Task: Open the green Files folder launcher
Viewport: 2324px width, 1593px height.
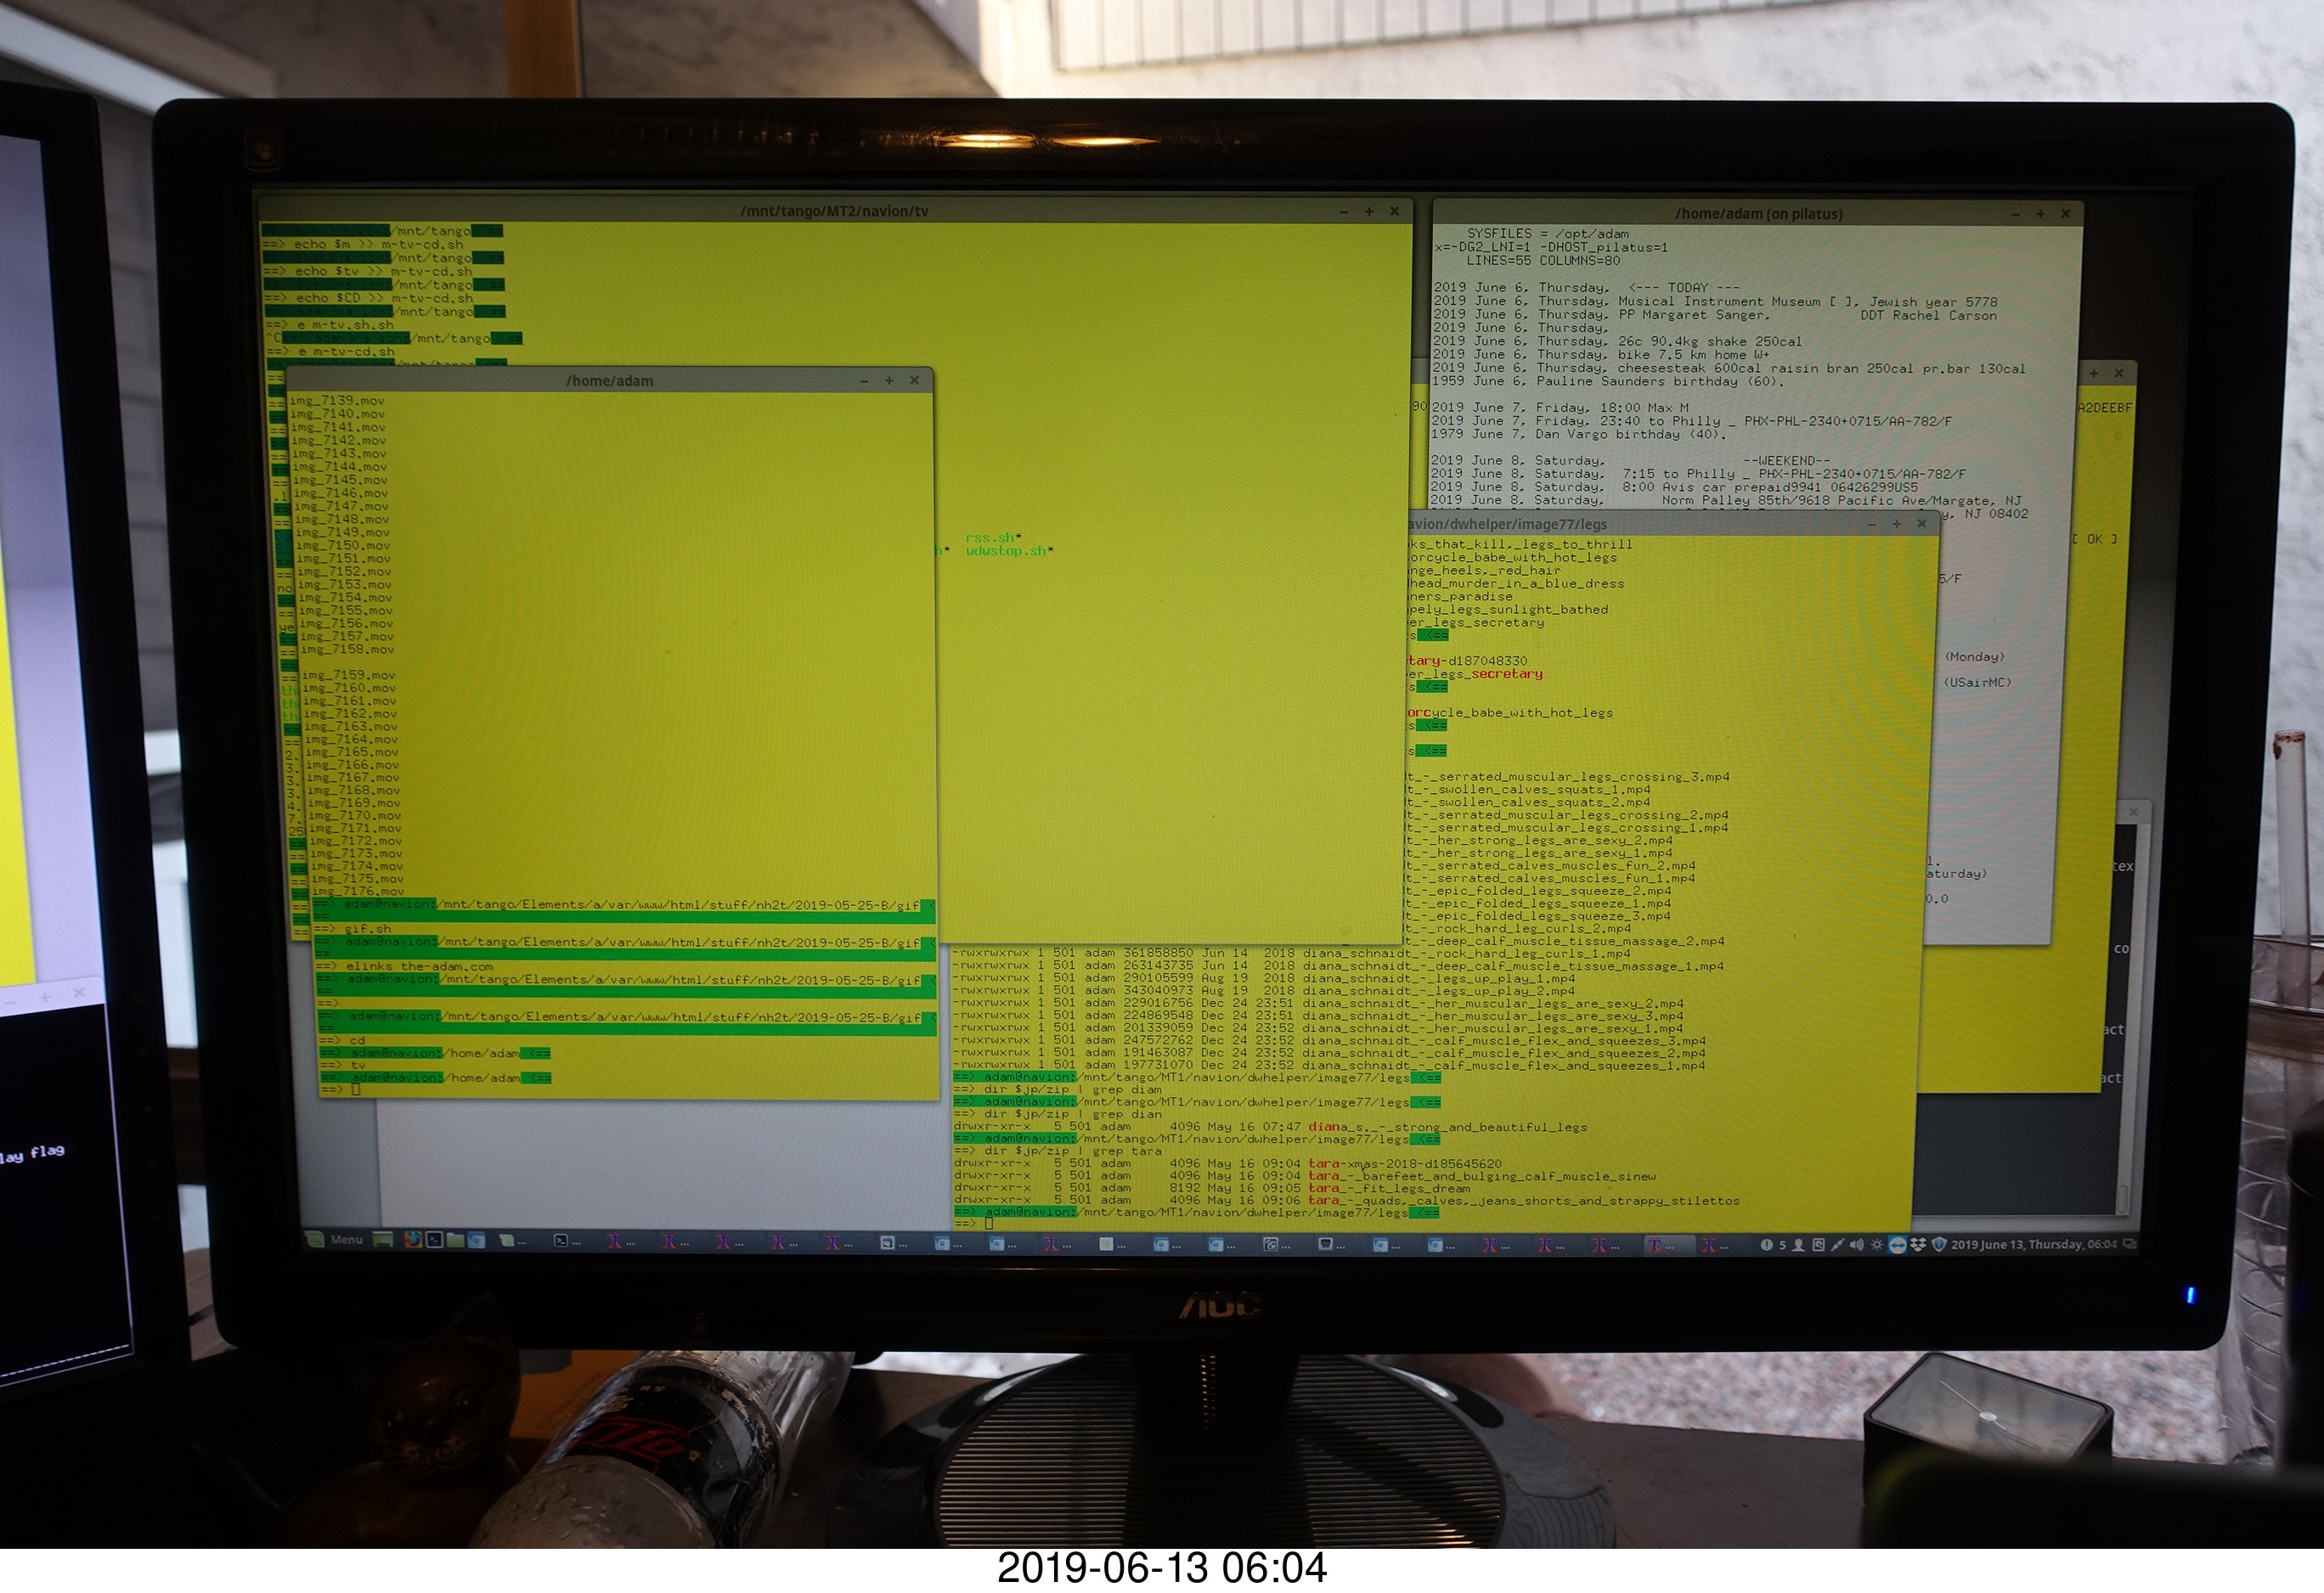Action: coord(456,1241)
